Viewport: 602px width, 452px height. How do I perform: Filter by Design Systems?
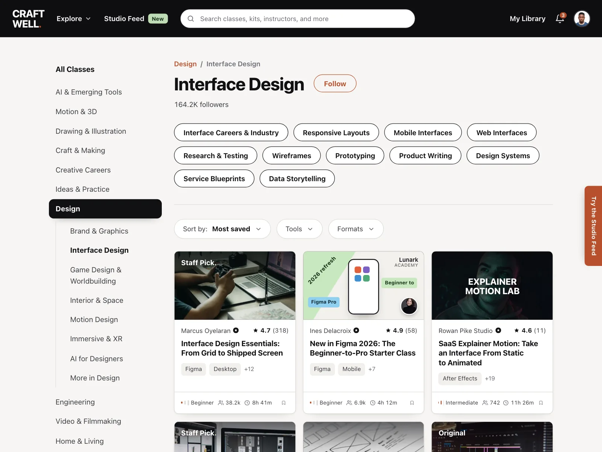click(503, 156)
